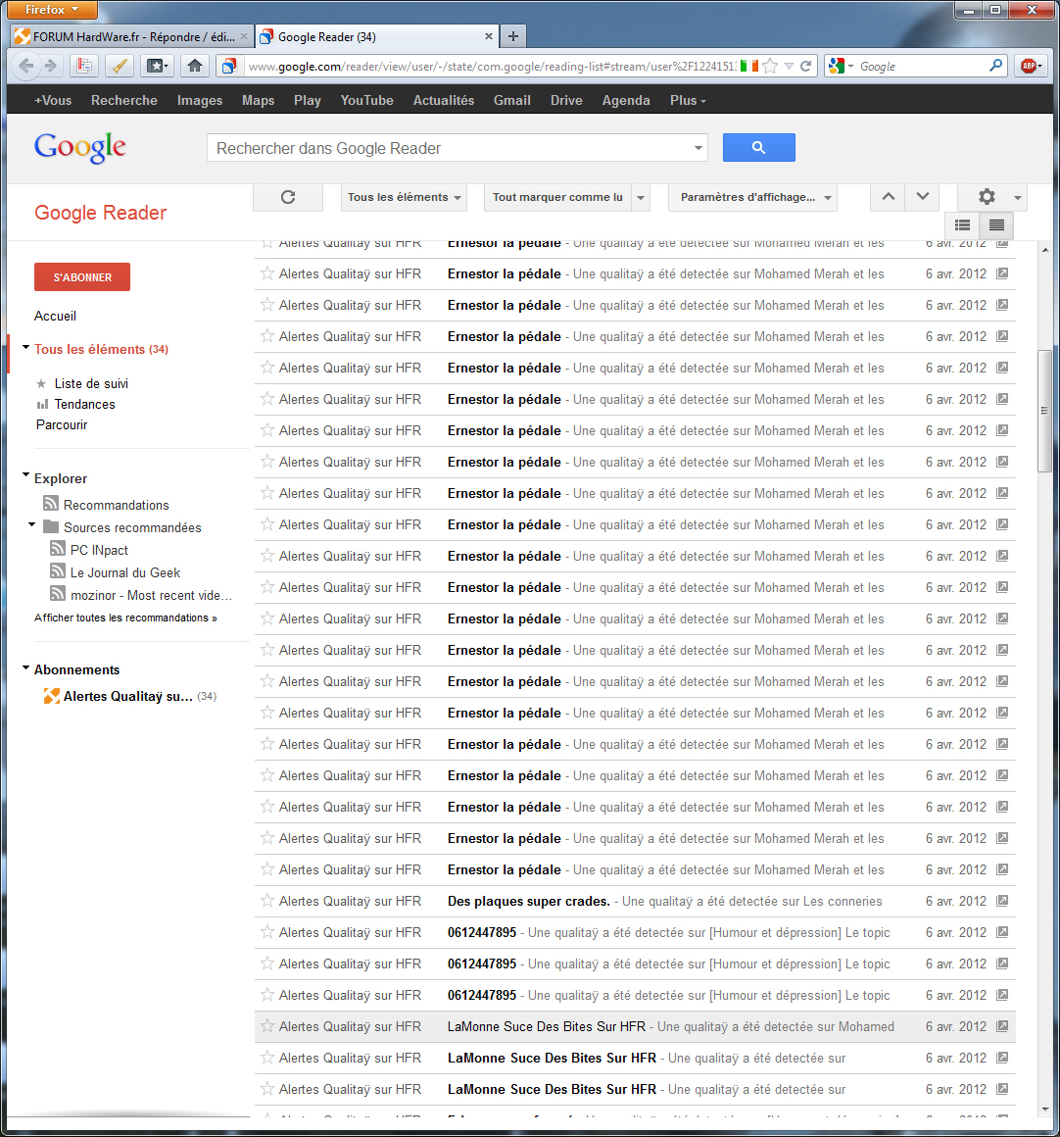Open Gmail from the Google bar
Image resolution: width=1060 pixels, height=1137 pixels.
pyautogui.click(x=512, y=100)
